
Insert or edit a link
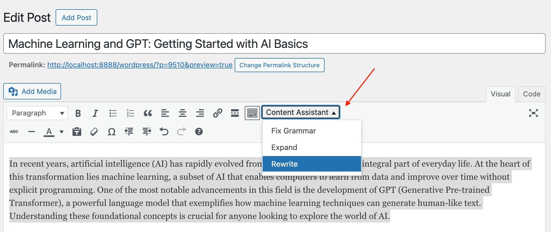(217, 113)
